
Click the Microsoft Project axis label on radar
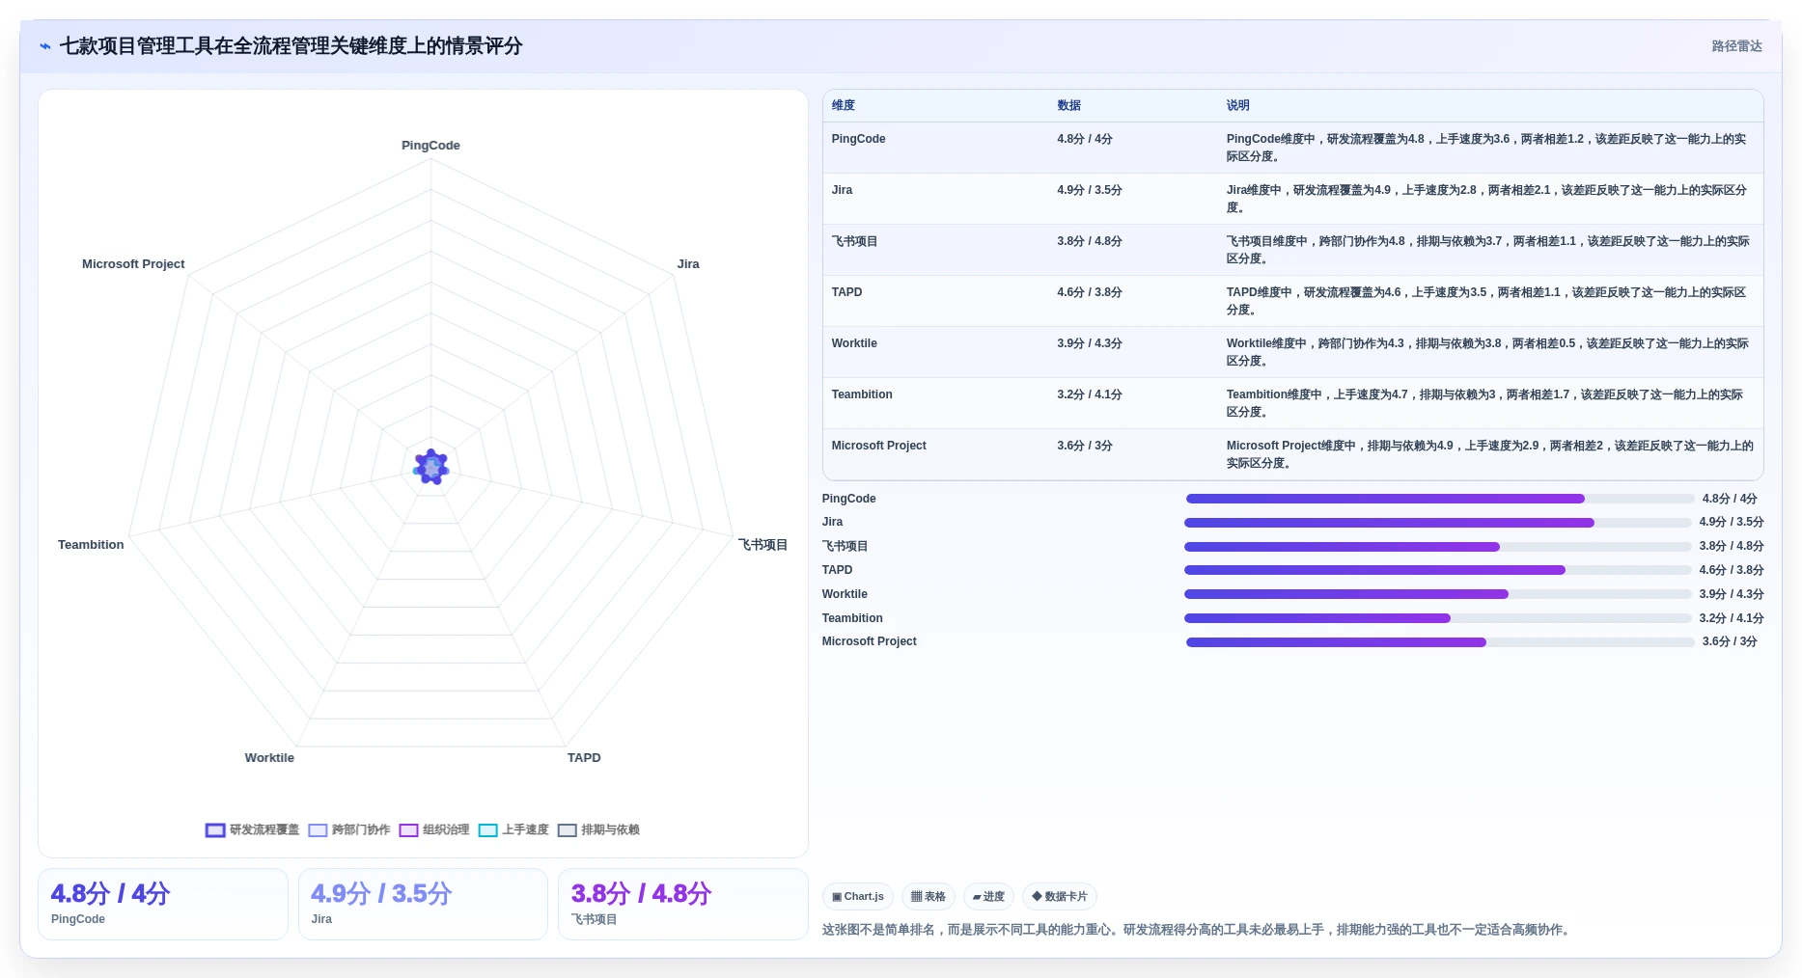point(133,264)
